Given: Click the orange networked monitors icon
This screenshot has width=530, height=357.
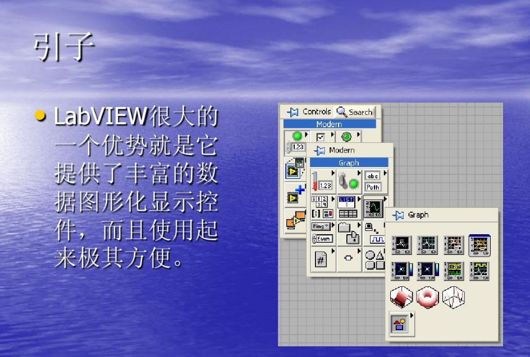Looking at the screenshot, I should 295,220.
